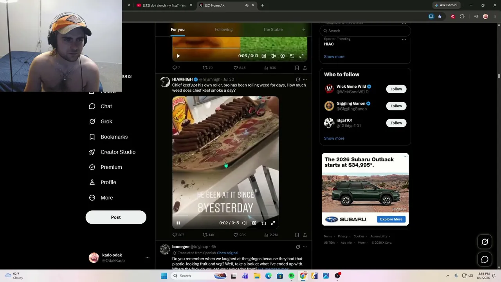Open the Bookmarks page icon

(x=92, y=137)
